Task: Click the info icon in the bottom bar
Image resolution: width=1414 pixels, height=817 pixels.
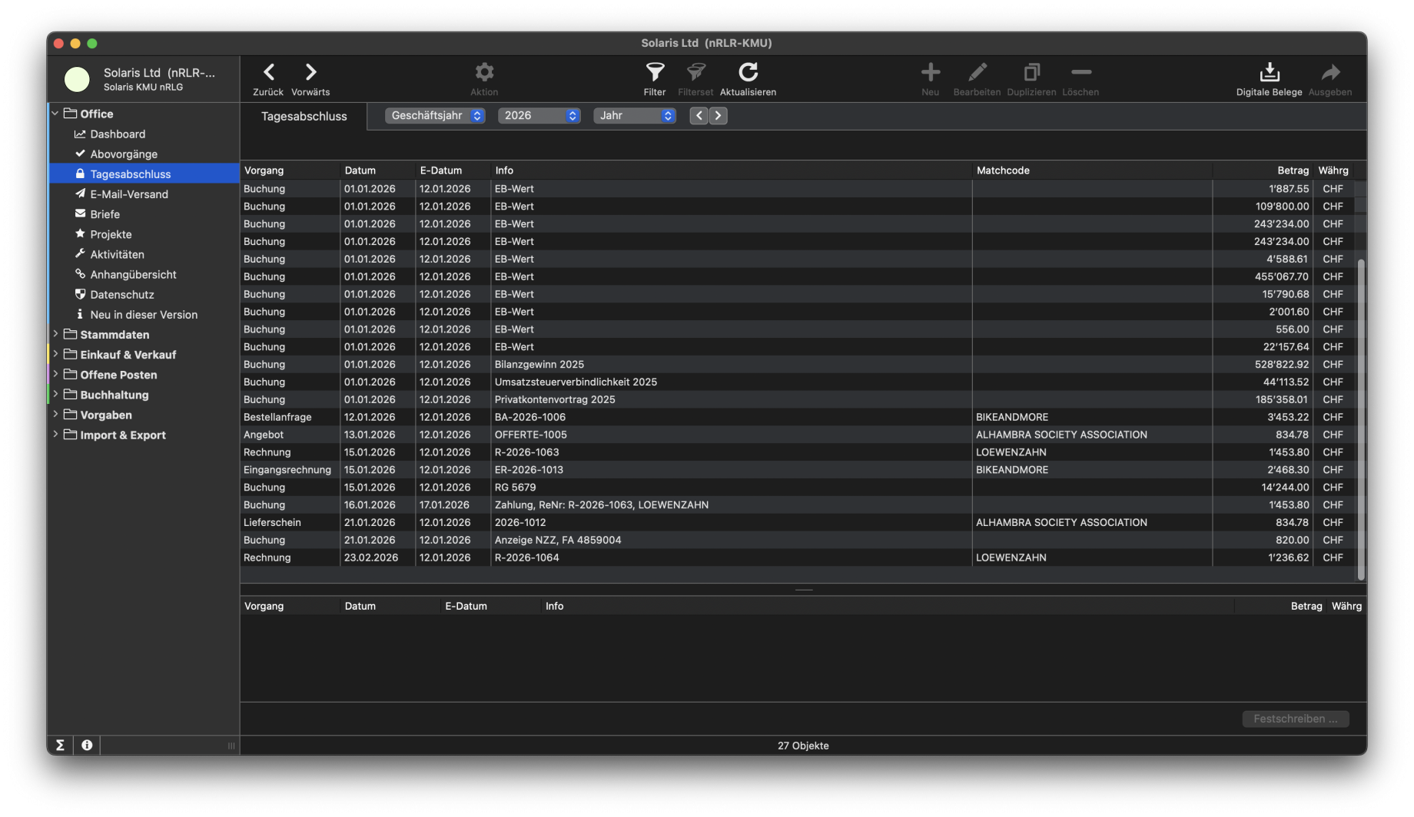Action: (x=87, y=745)
